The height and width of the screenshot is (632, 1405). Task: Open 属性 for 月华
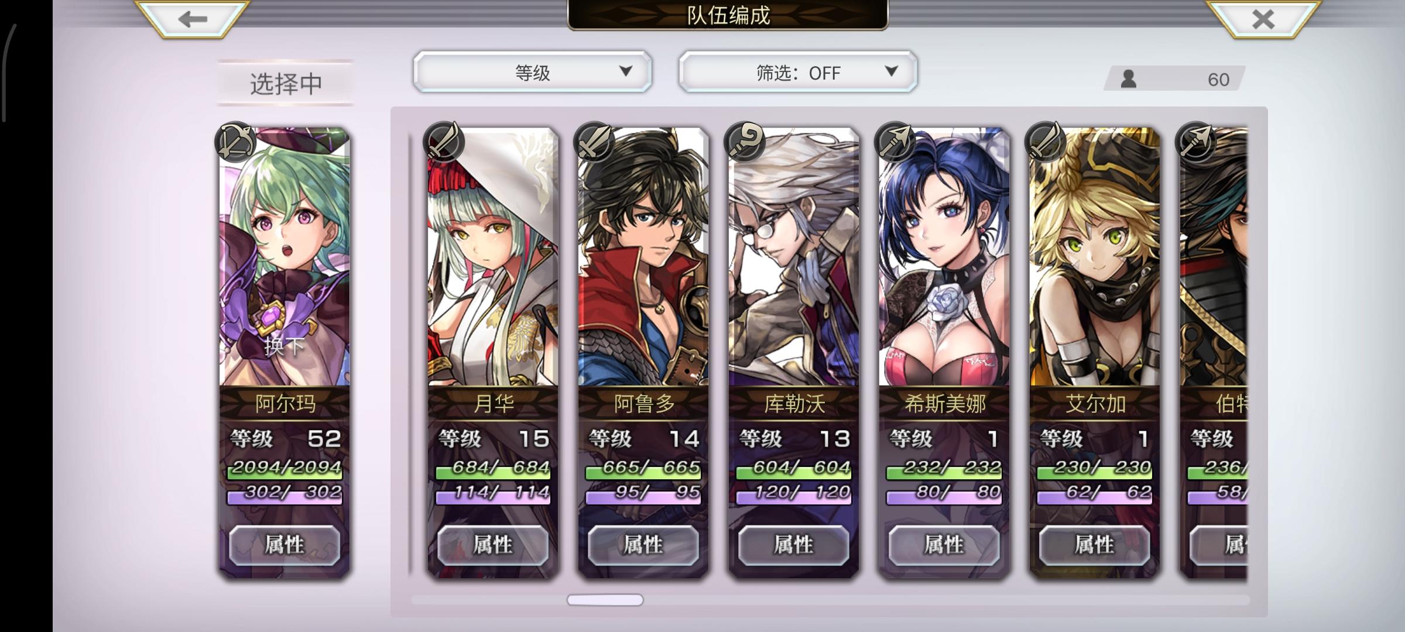(493, 545)
